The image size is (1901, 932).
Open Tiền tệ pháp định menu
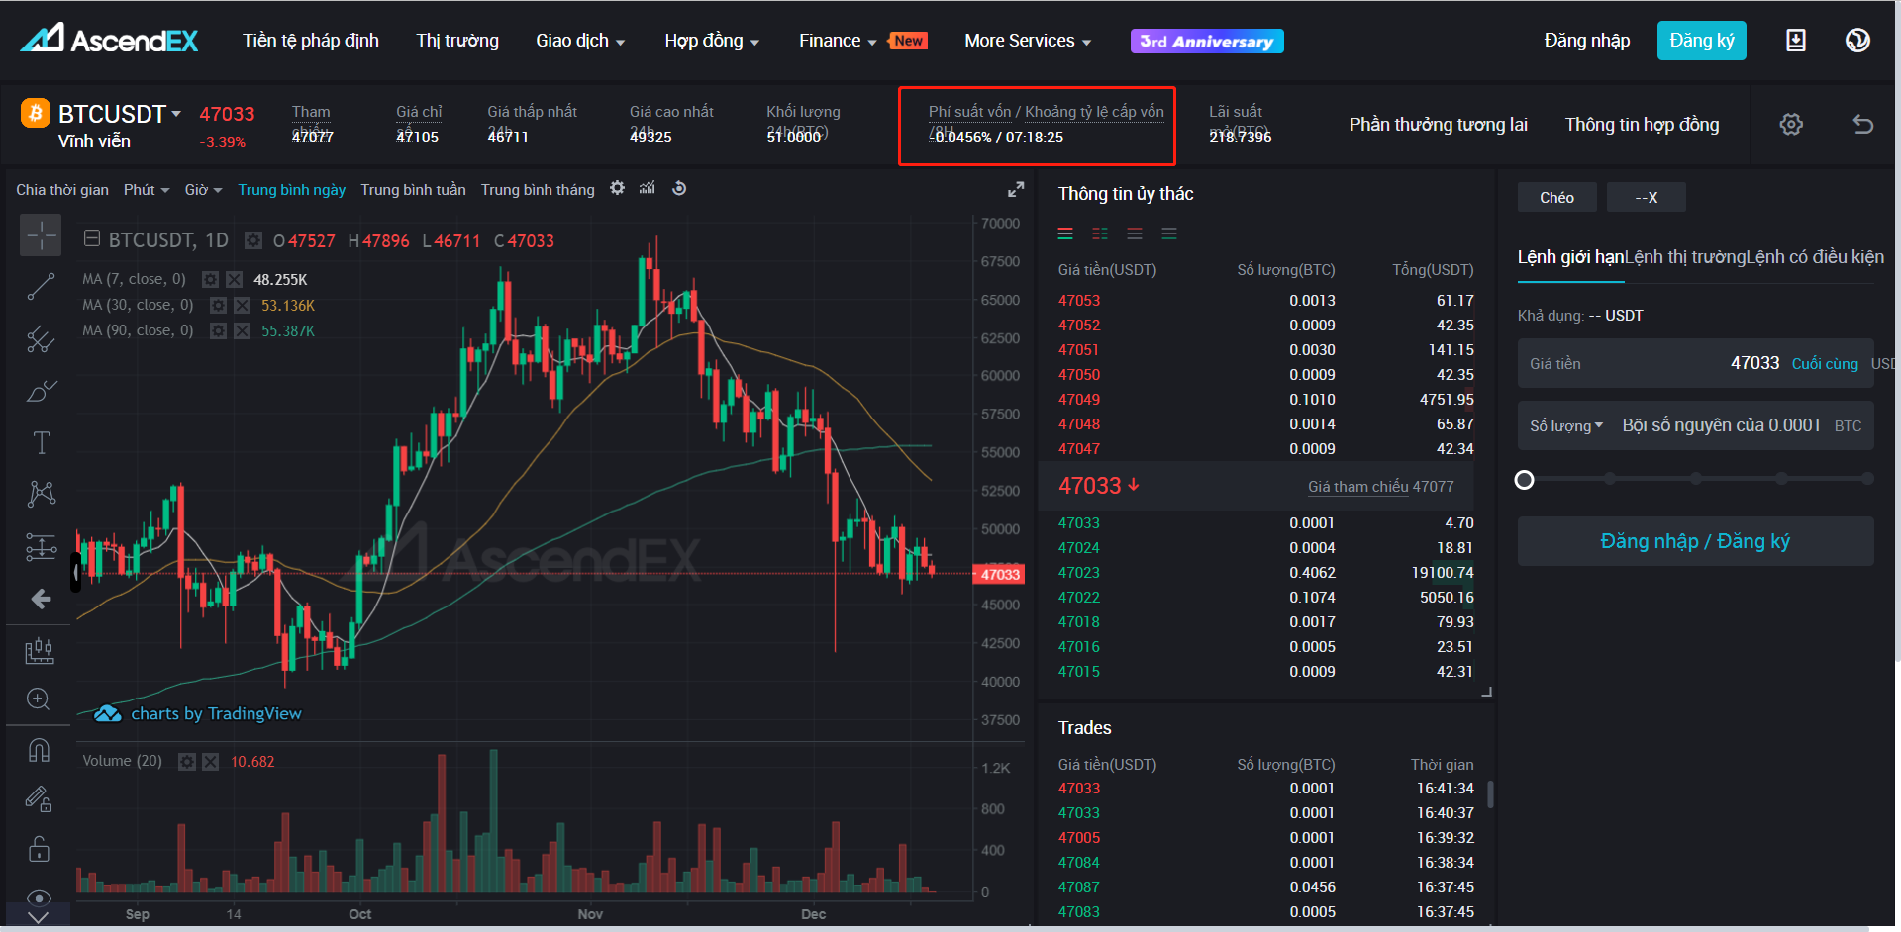click(x=311, y=41)
